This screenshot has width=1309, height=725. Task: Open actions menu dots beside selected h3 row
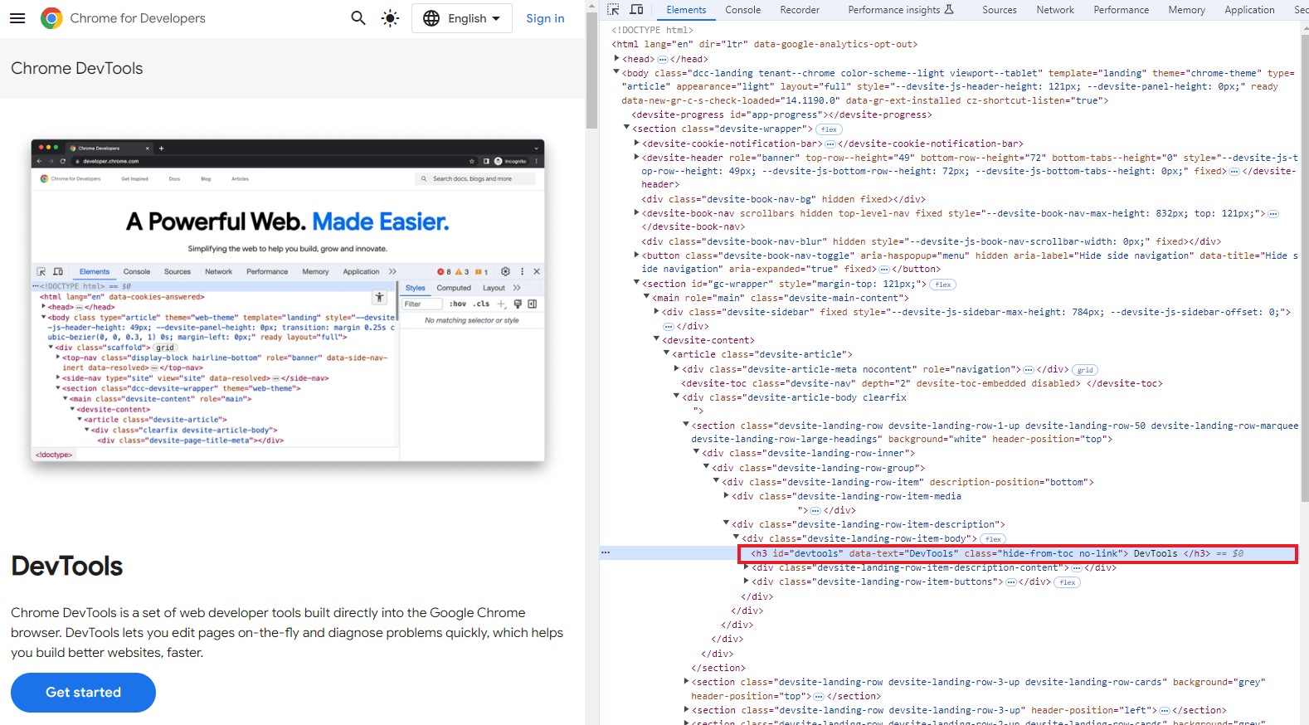coord(606,552)
